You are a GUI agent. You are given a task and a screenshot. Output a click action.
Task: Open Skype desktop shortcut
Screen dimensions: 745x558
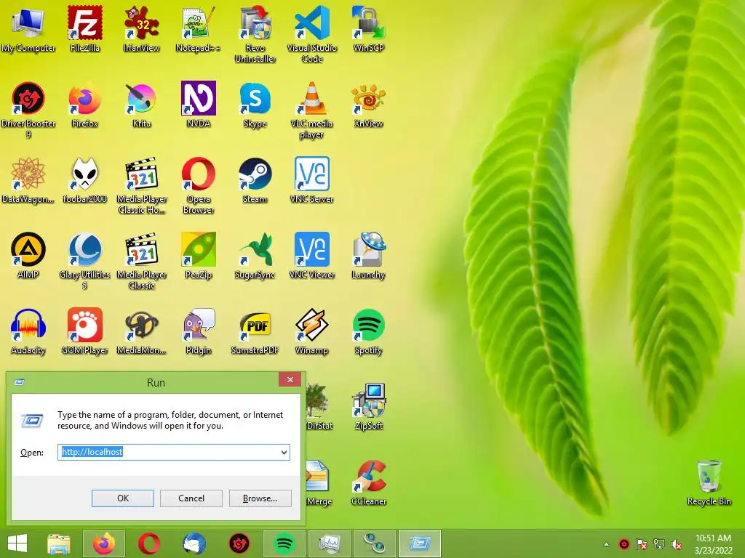pos(255,105)
